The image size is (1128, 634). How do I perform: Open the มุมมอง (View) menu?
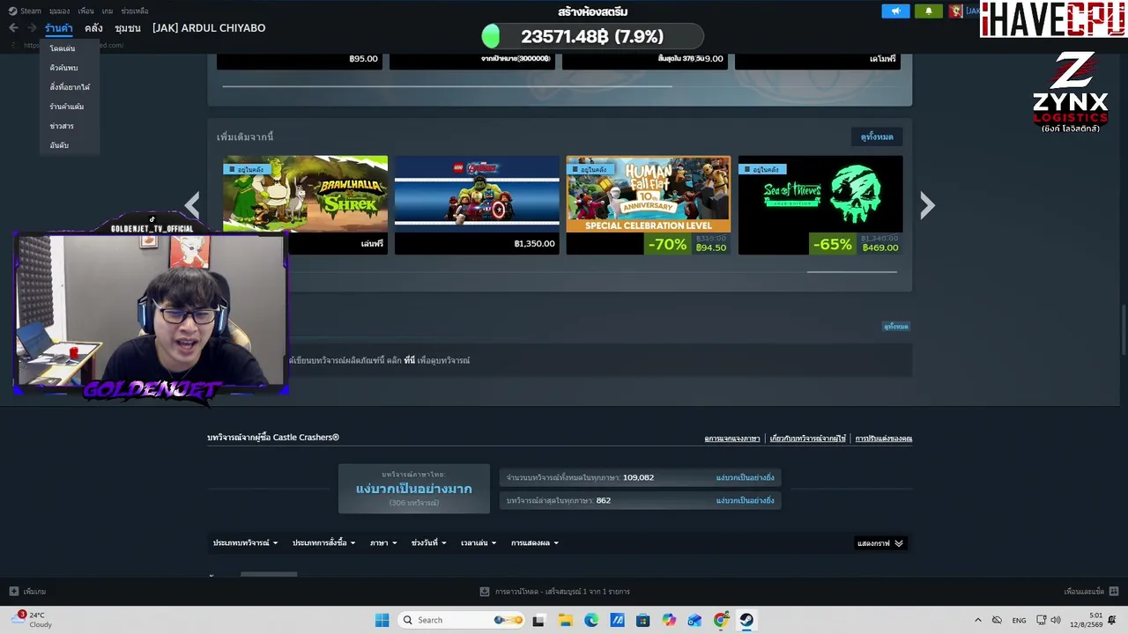59,11
